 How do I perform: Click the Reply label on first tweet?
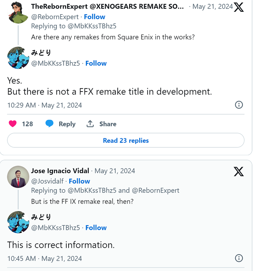67,124
